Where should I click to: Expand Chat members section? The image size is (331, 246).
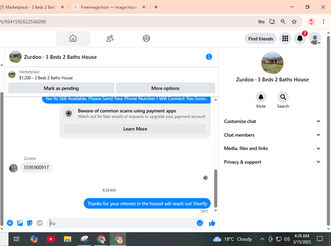pyautogui.click(x=272, y=135)
